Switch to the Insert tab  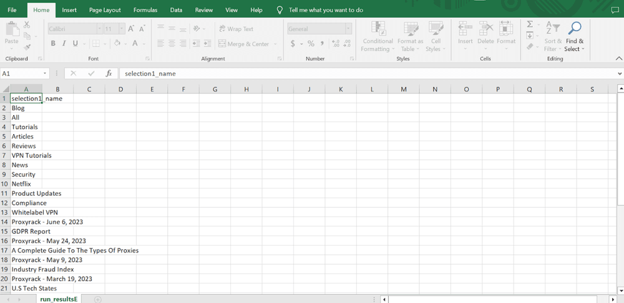(x=69, y=10)
